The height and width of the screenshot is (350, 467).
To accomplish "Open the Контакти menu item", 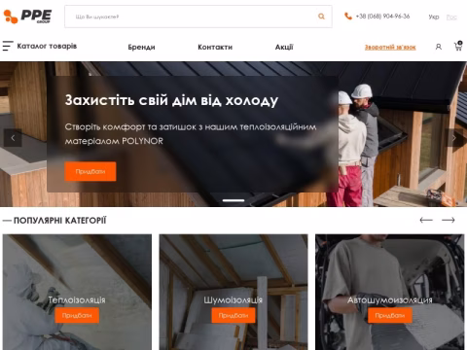I will pos(215,47).
